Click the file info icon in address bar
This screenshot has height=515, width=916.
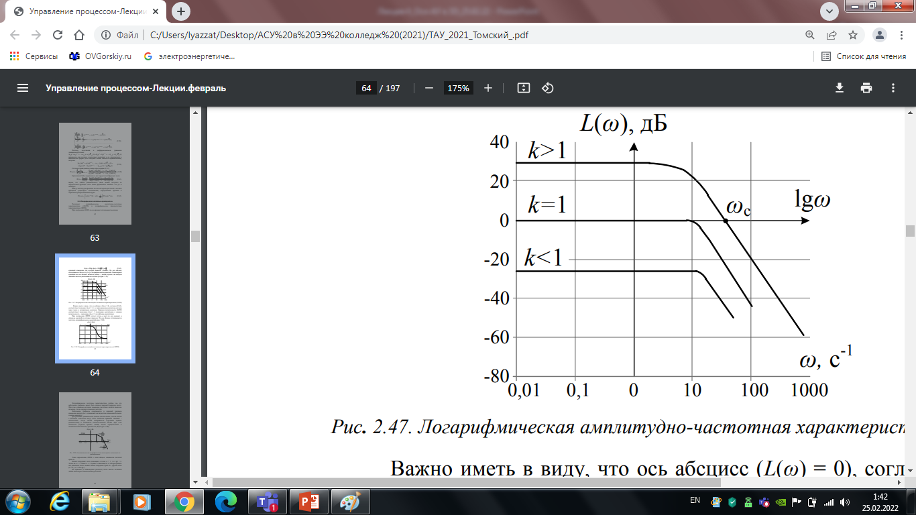click(105, 35)
